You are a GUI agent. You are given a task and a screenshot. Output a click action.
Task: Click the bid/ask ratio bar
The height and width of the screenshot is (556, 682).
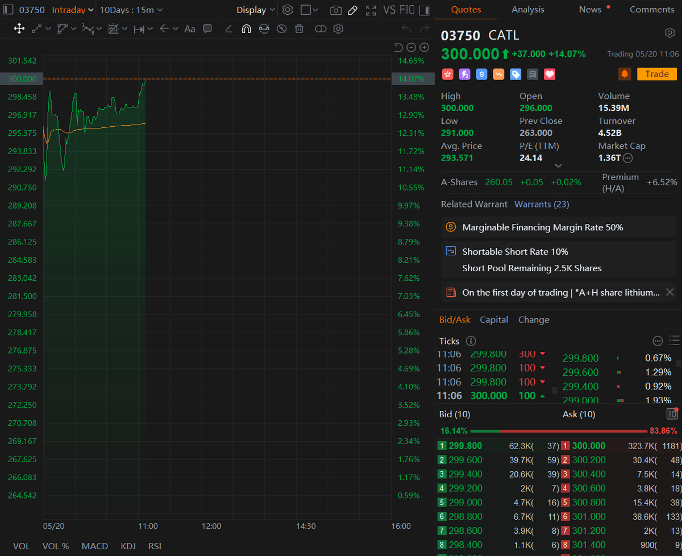[559, 431]
